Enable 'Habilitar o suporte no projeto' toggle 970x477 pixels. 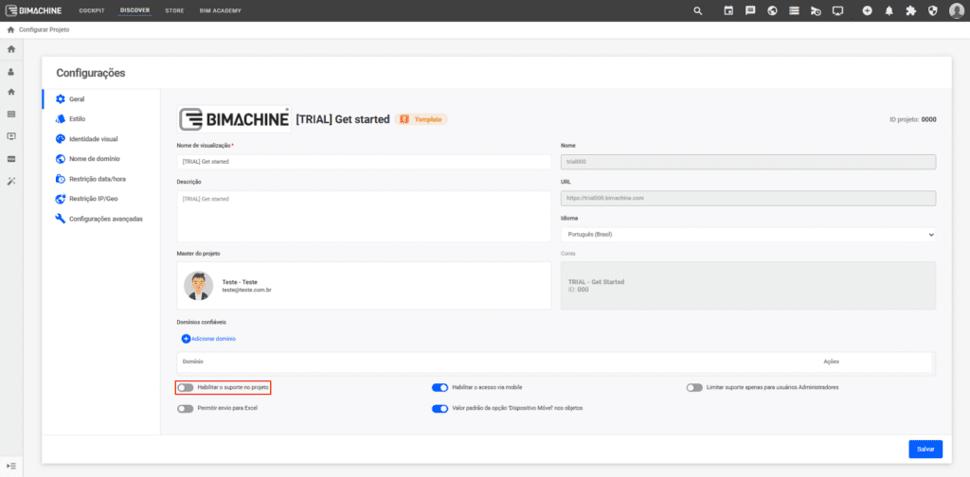(x=185, y=387)
